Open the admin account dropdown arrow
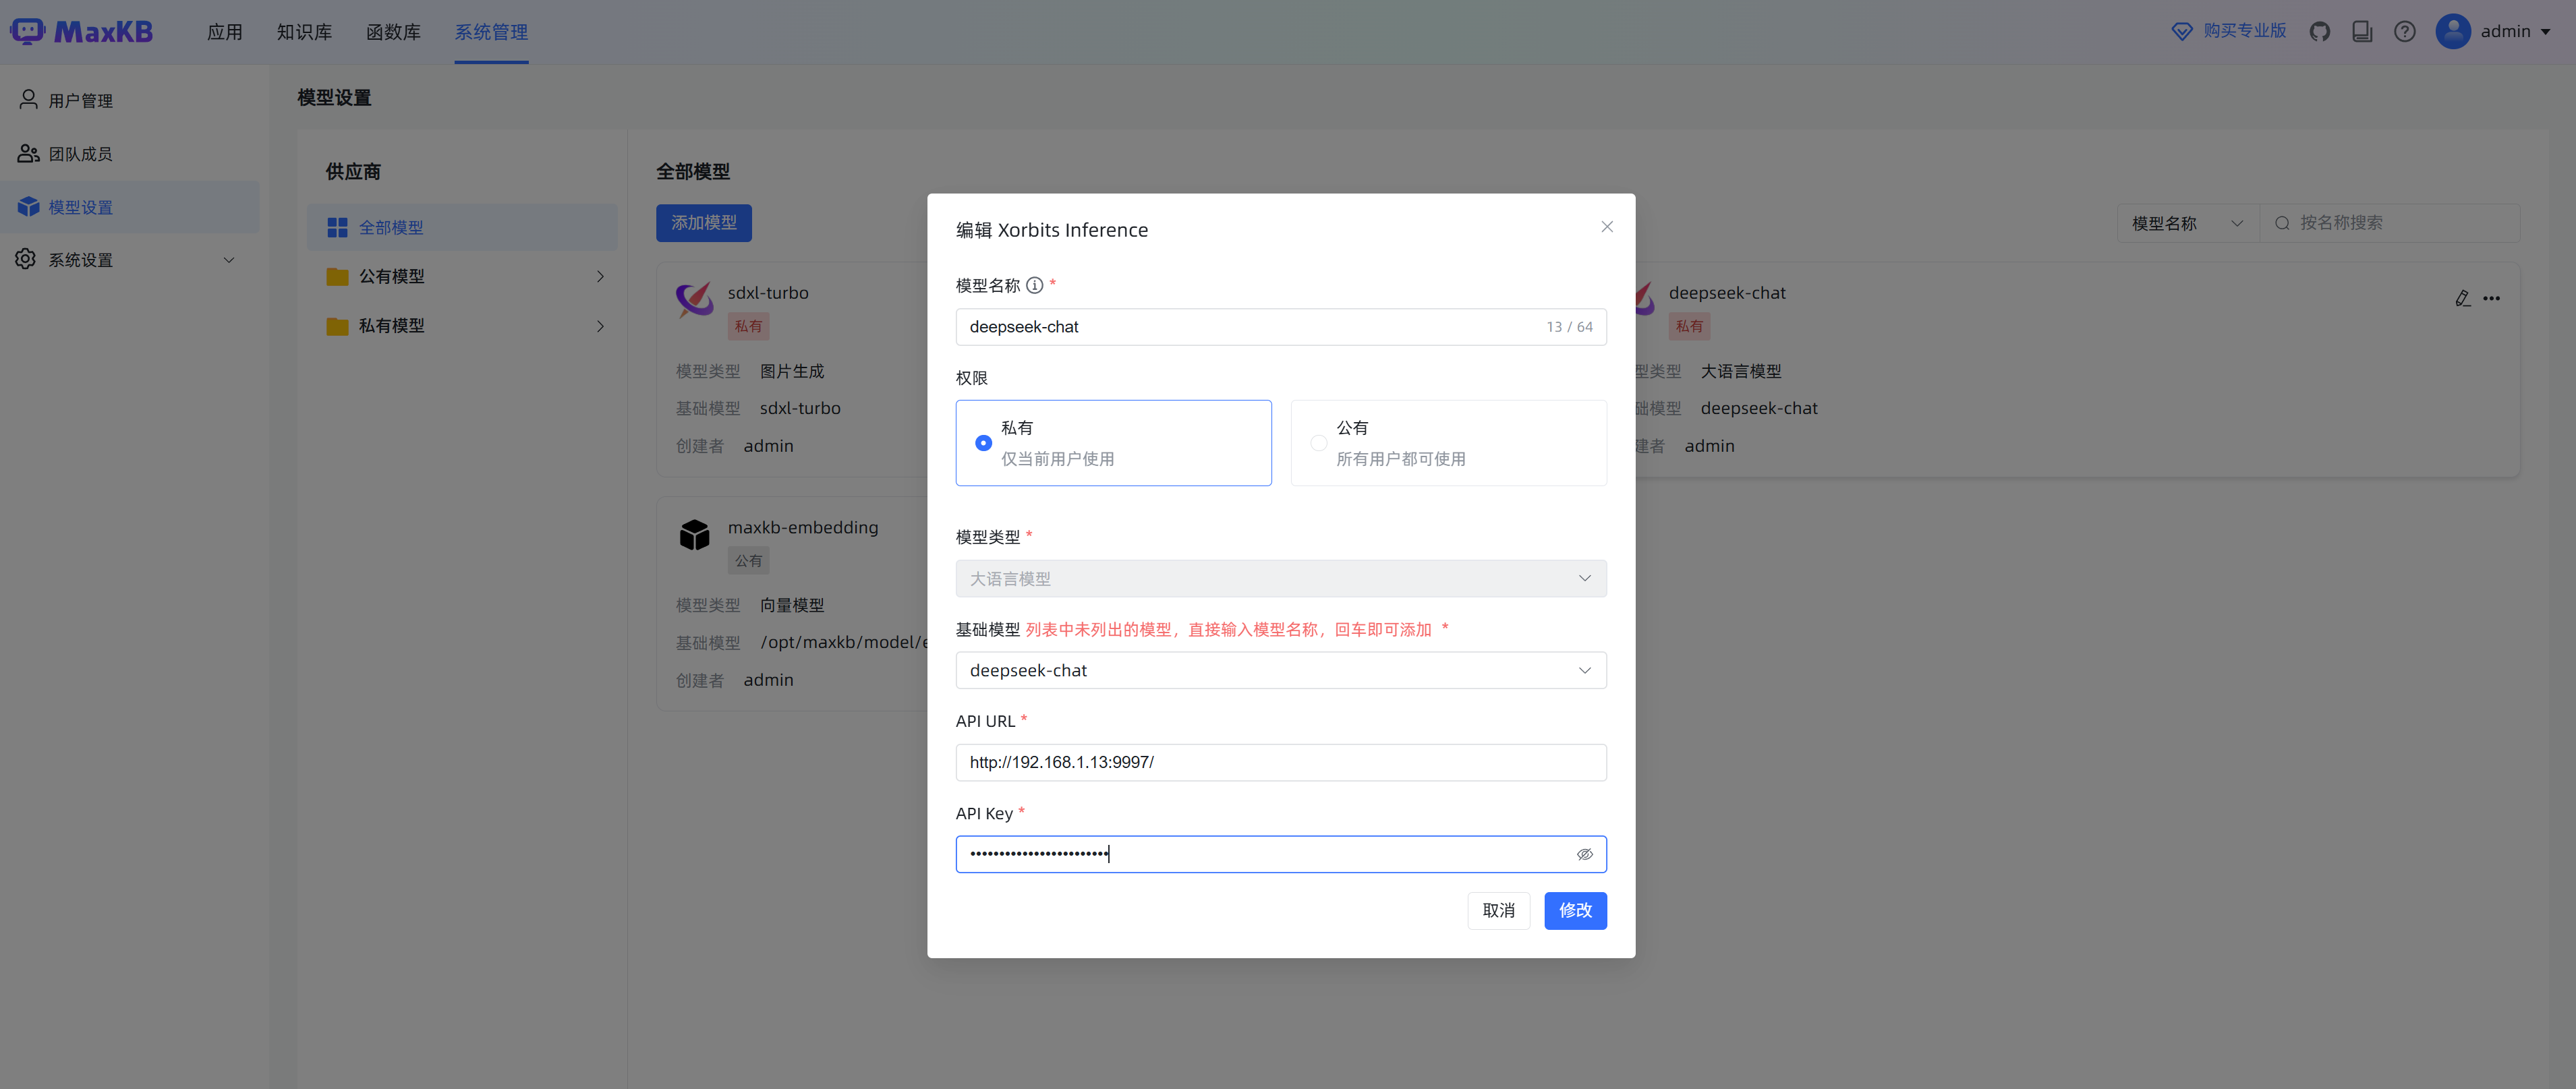The image size is (2576, 1089). click(x=2545, y=32)
